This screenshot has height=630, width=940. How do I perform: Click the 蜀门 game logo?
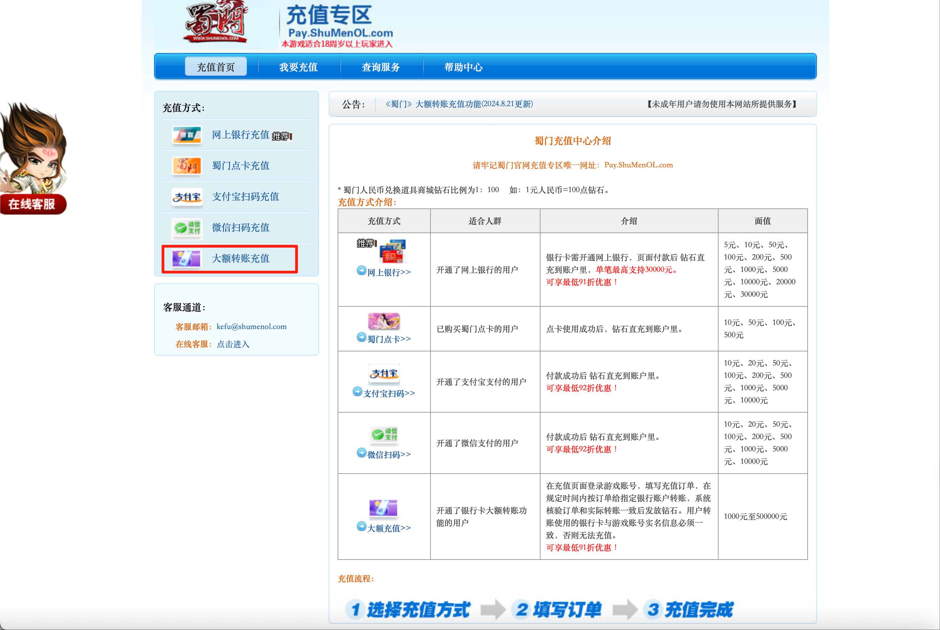(x=216, y=21)
